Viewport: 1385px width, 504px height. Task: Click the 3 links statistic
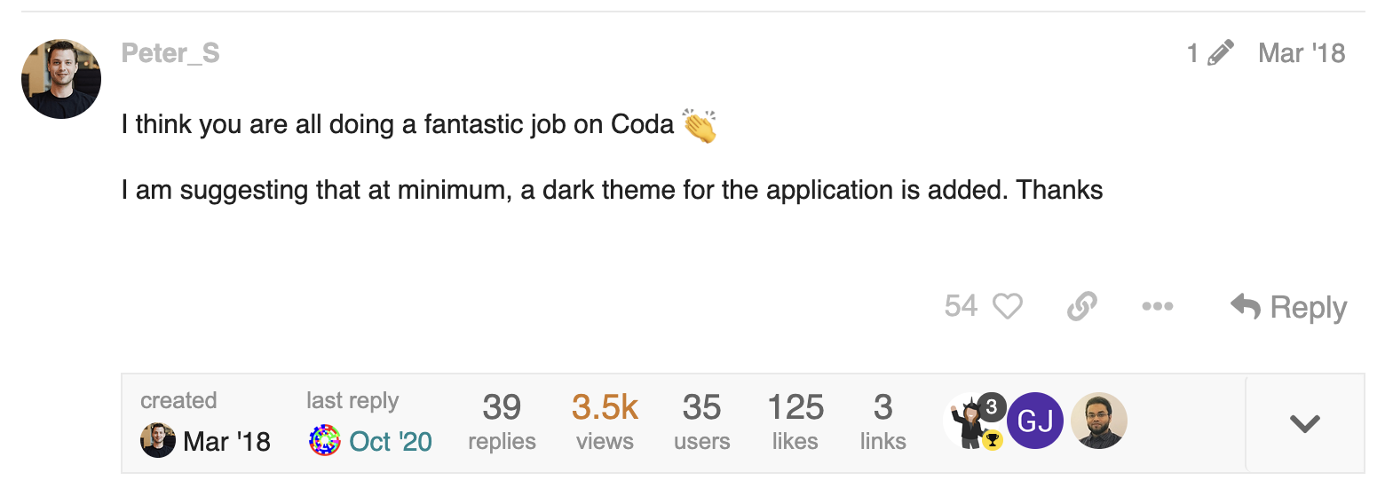882,421
